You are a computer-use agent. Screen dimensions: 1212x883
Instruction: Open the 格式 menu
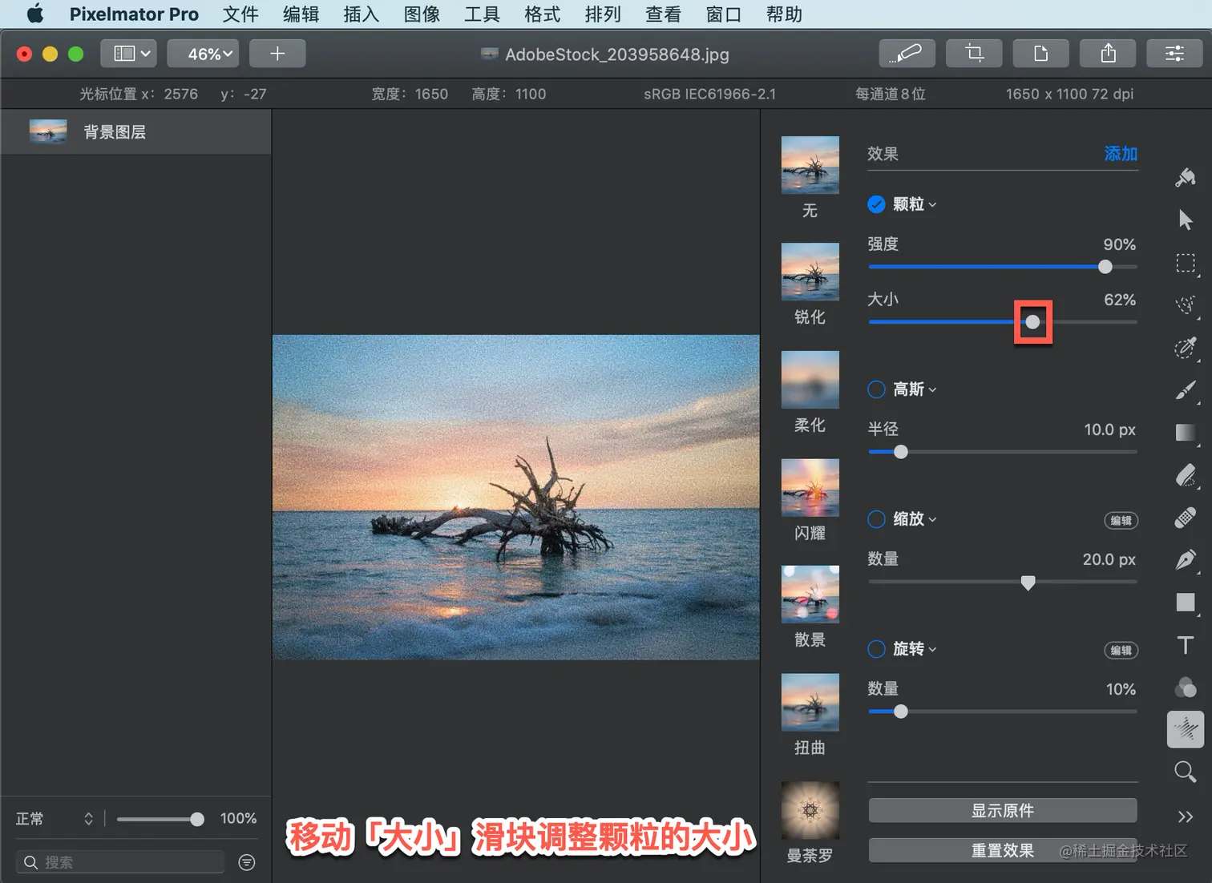pyautogui.click(x=543, y=14)
